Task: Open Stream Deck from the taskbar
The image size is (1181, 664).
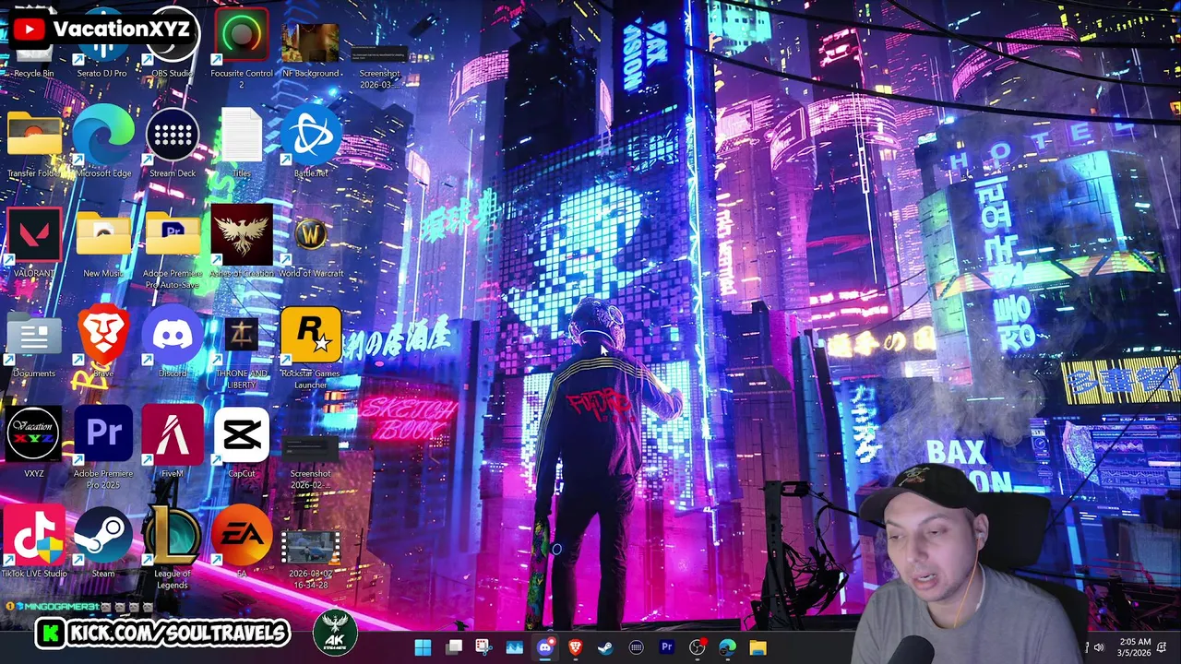Action: point(636,647)
